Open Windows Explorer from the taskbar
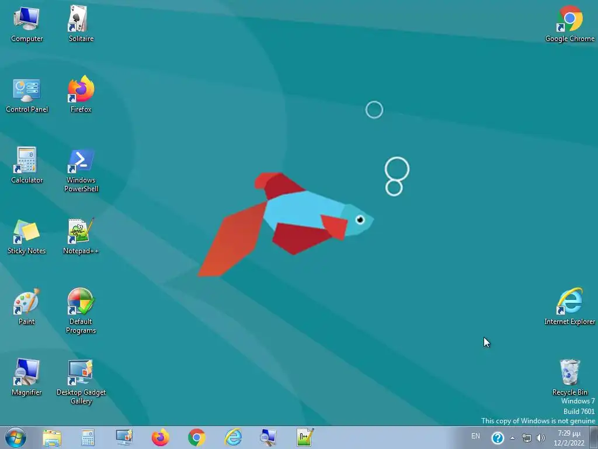This screenshot has width=598, height=449. tap(52, 438)
